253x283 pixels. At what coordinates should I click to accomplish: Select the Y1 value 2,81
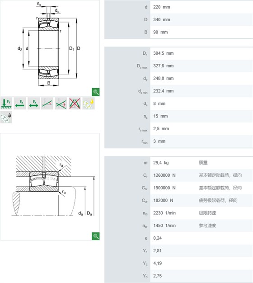coord(157,251)
